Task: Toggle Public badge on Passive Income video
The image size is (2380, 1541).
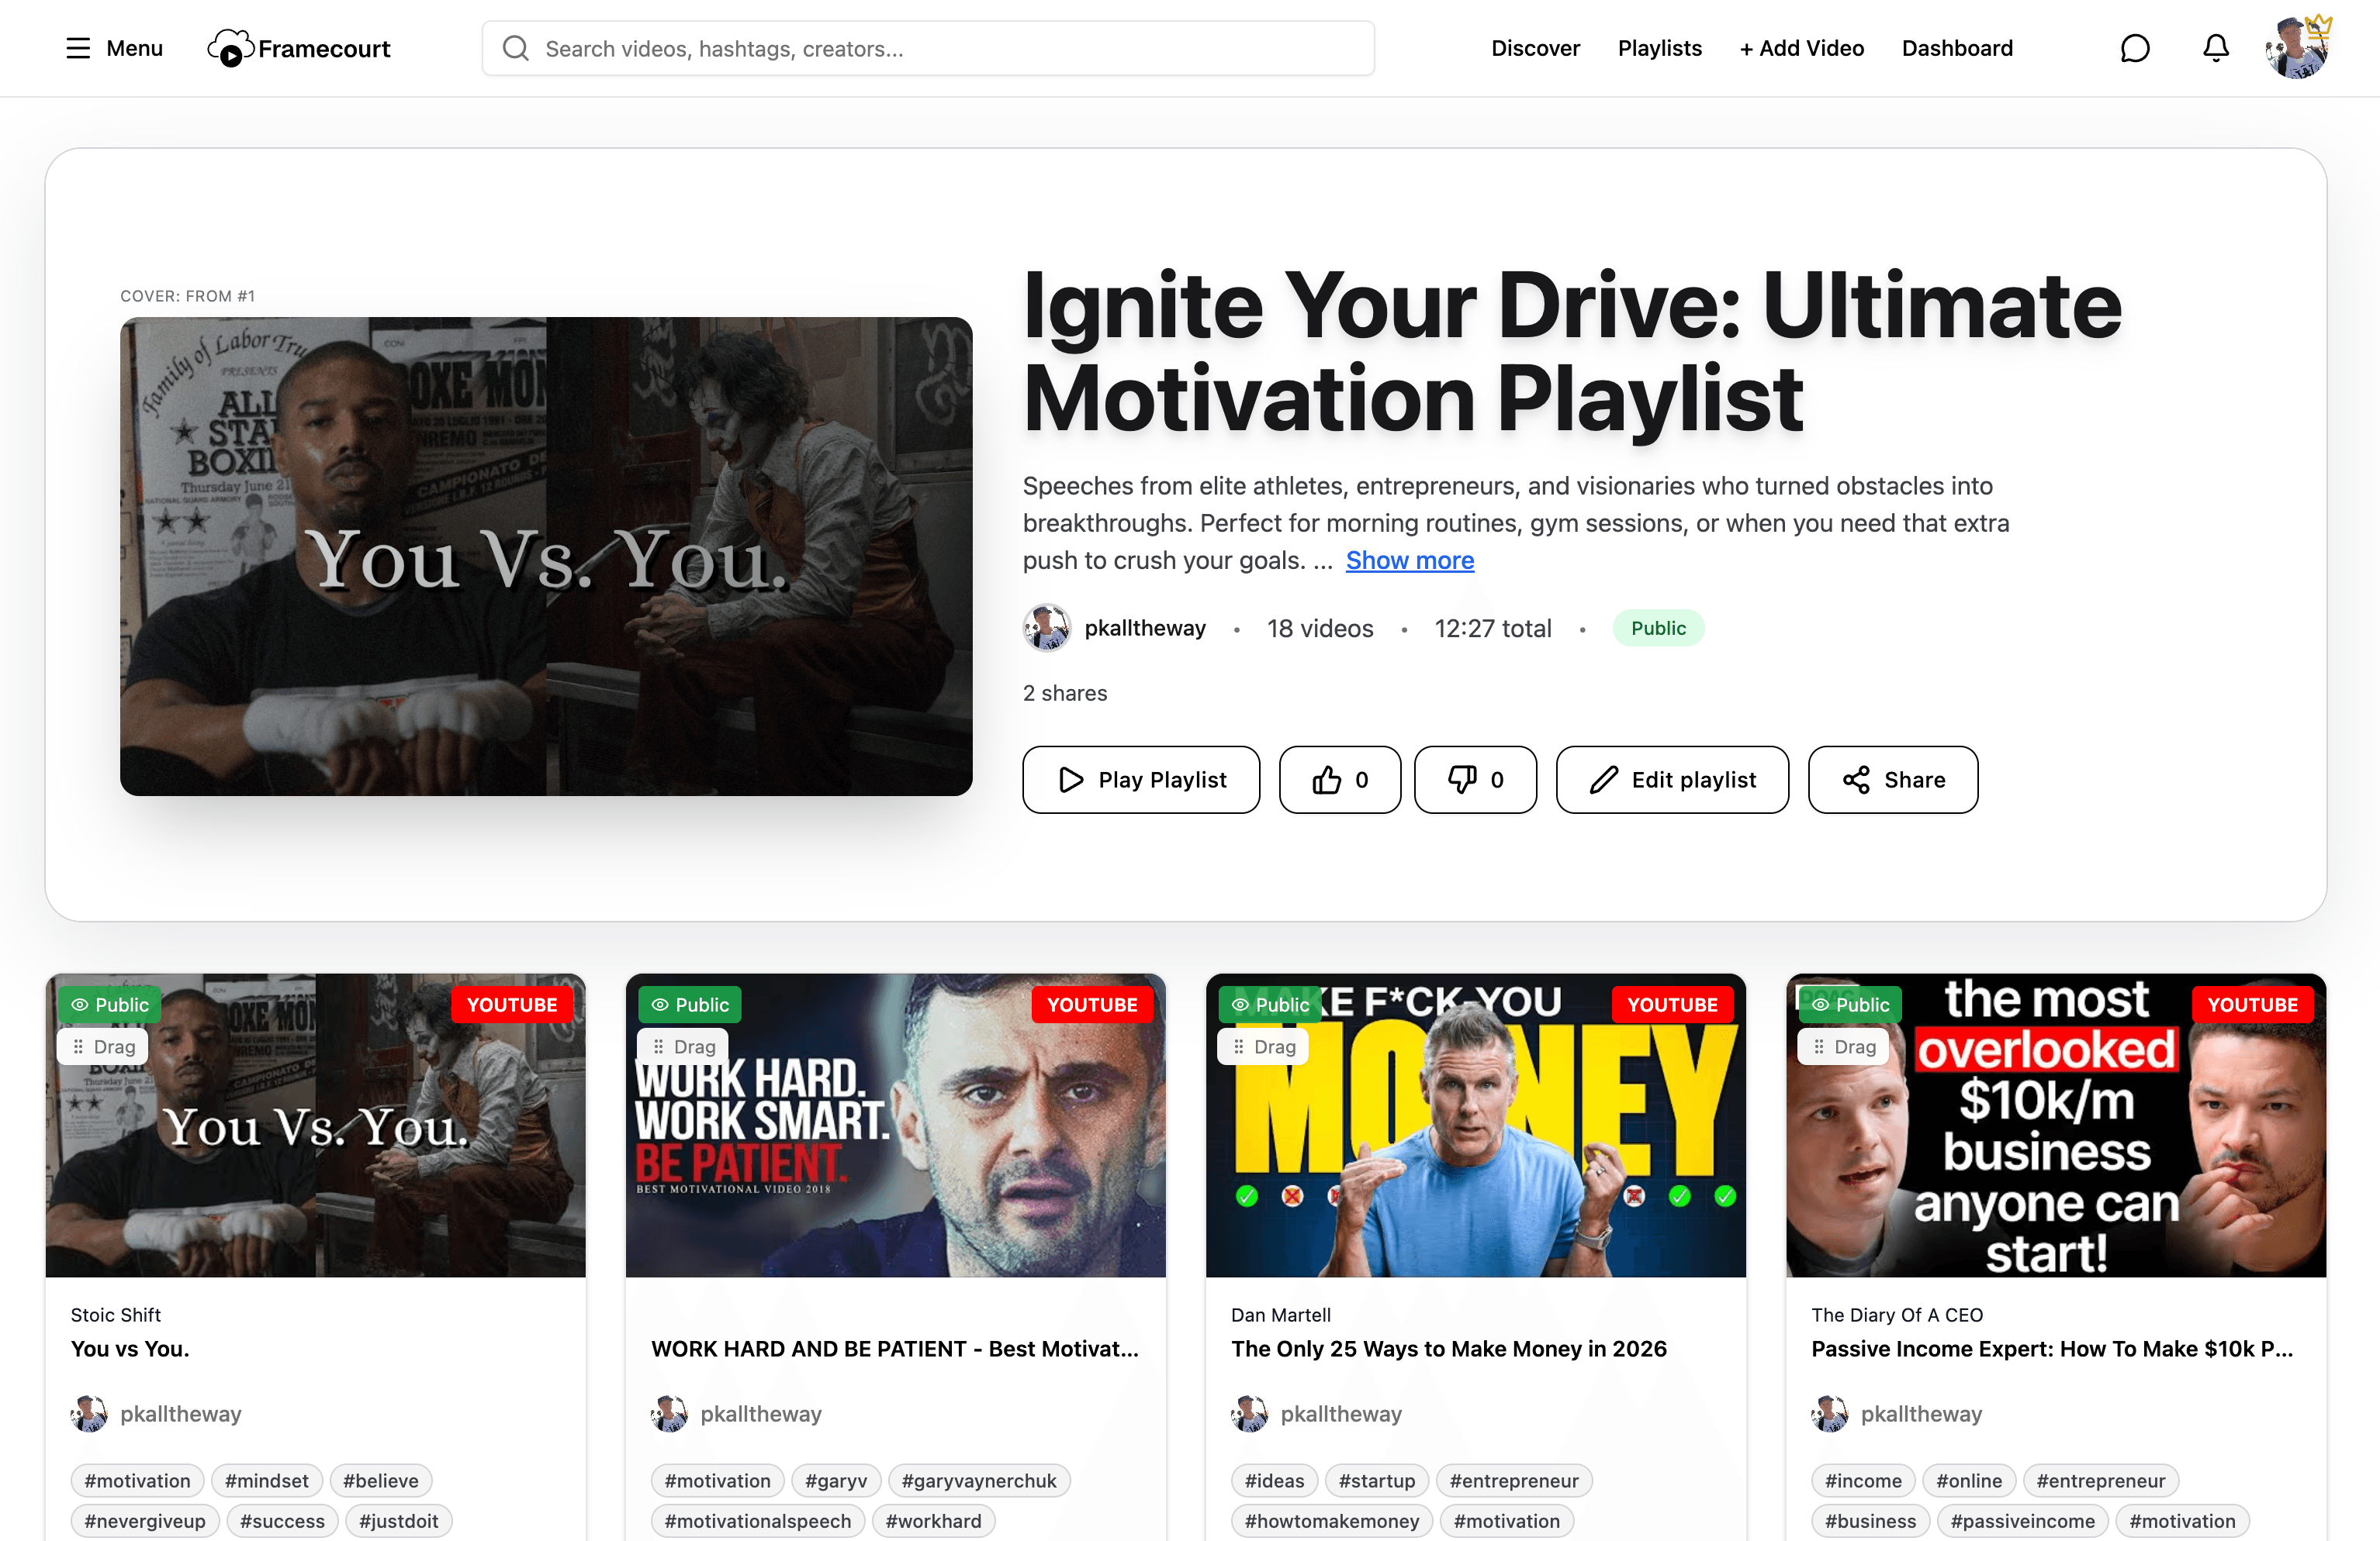Action: pyautogui.click(x=1850, y=1005)
